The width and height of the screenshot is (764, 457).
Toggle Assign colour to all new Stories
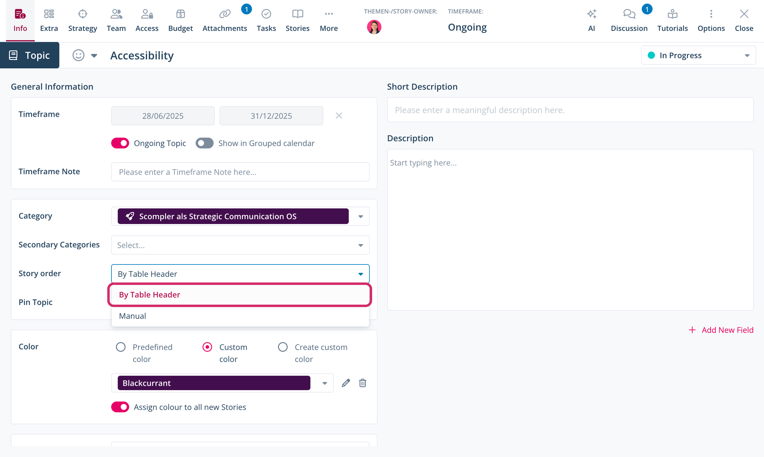(x=120, y=407)
